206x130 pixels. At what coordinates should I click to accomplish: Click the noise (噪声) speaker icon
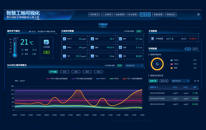click(121, 39)
